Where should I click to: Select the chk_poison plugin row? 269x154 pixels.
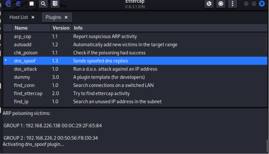26,52
